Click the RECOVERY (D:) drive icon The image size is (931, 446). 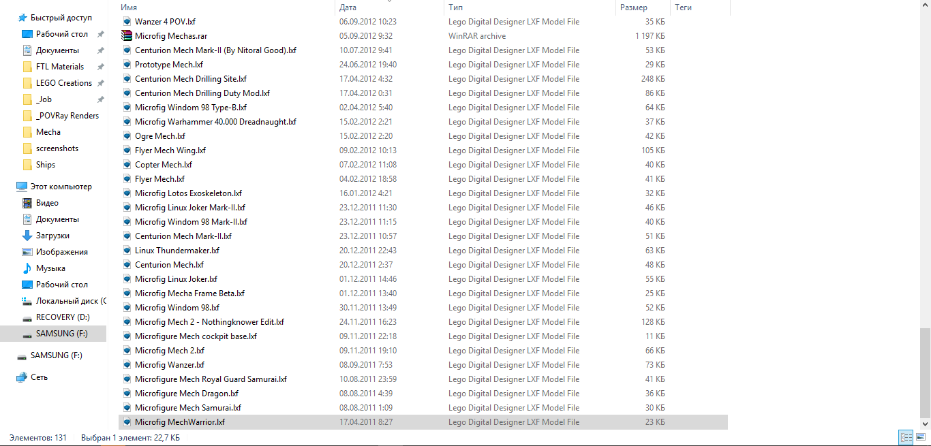click(27, 318)
